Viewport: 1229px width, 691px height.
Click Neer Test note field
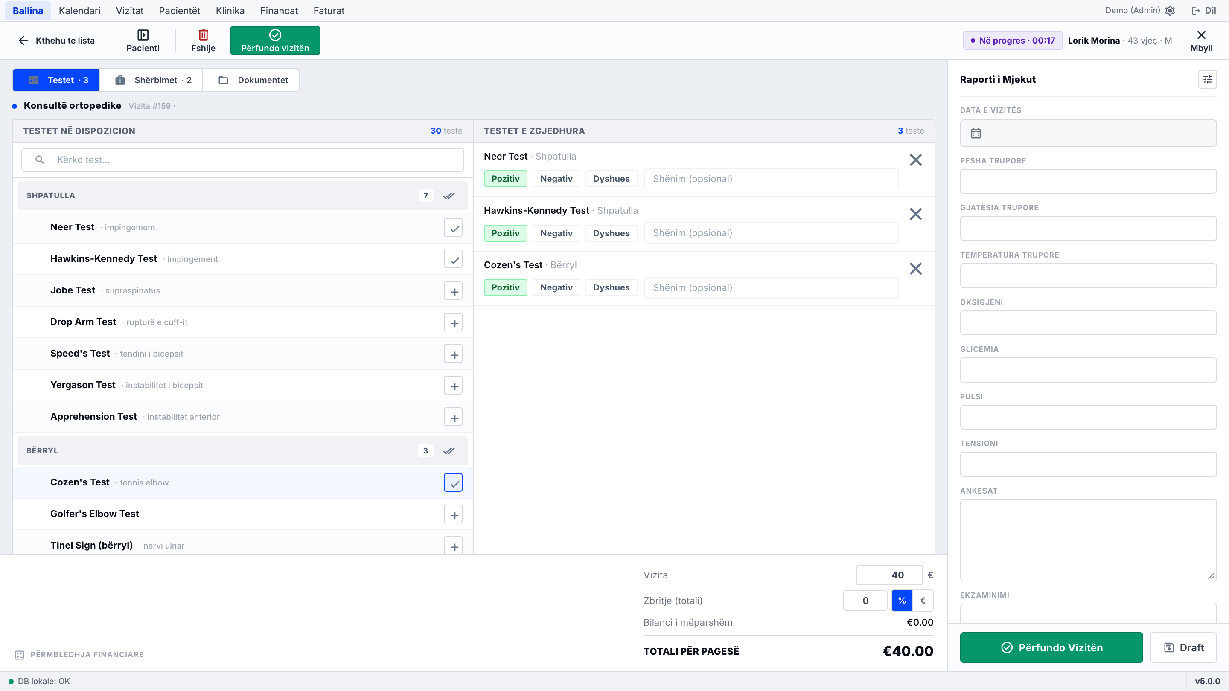click(x=771, y=179)
